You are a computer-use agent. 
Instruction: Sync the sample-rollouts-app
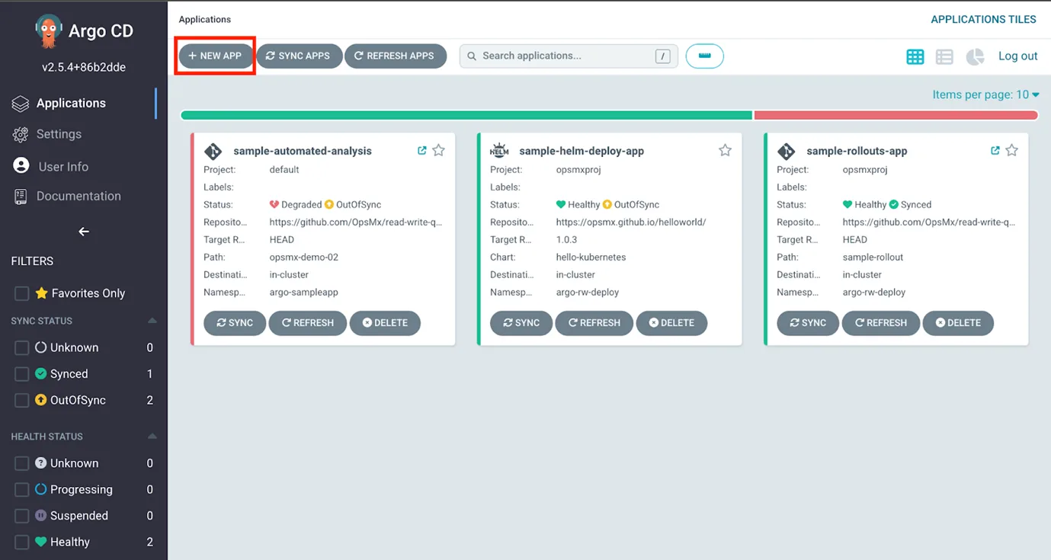tap(808, 323)
